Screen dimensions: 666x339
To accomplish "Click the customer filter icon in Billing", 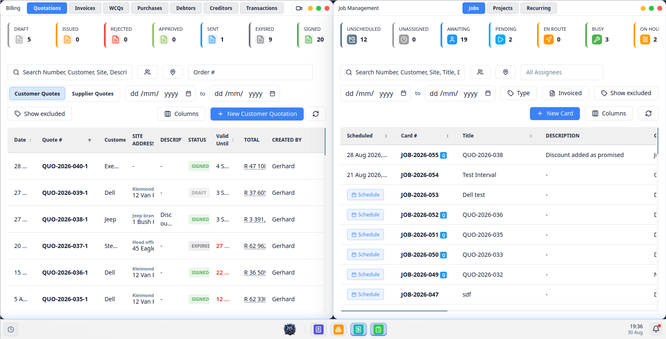I will 148,72.
